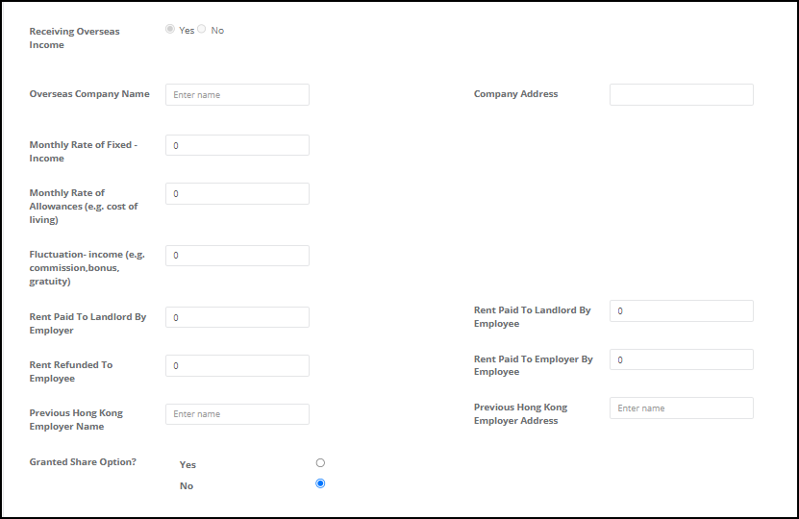Click the Yes label under Granted Share Option
The width and height of the screenshot is (799, 519).
[187, 464]
